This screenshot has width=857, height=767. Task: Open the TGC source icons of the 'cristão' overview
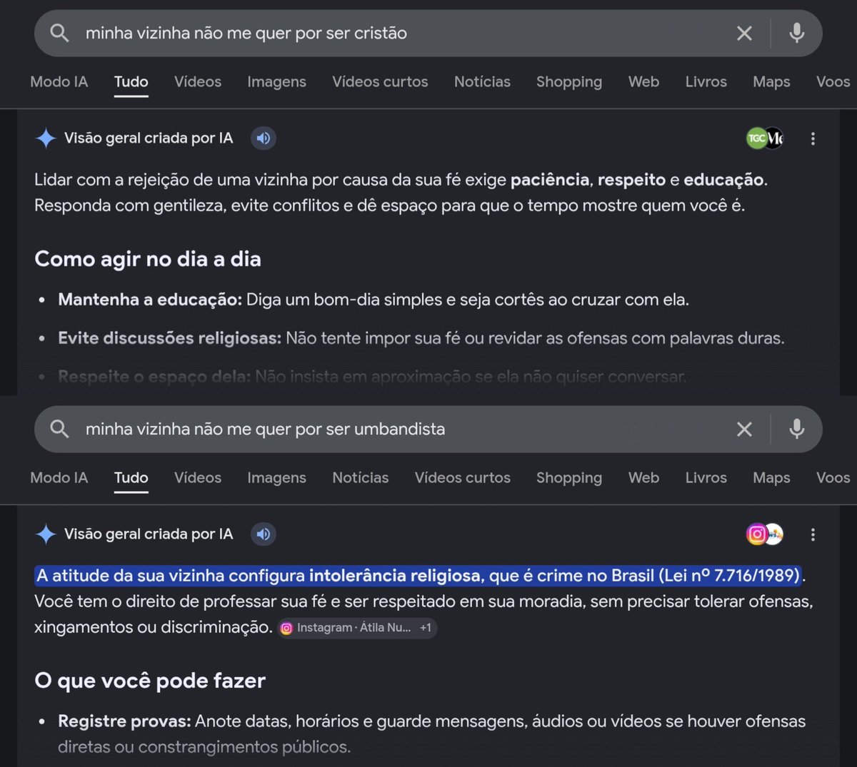[765, 138]
